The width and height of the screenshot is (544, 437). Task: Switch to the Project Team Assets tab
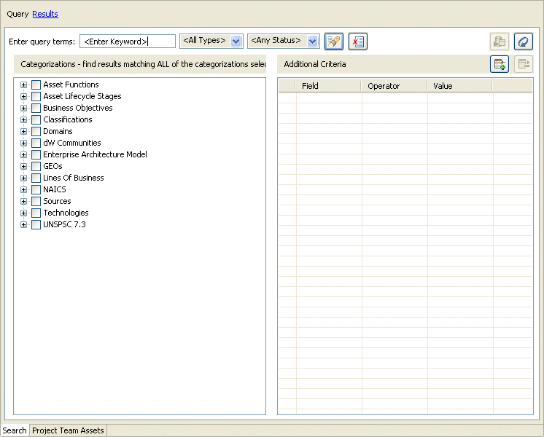coord(68,430)
